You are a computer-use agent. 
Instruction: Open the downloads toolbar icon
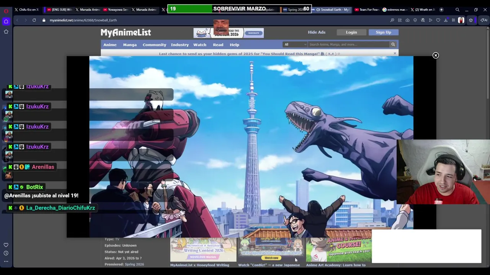coord(446,20)
